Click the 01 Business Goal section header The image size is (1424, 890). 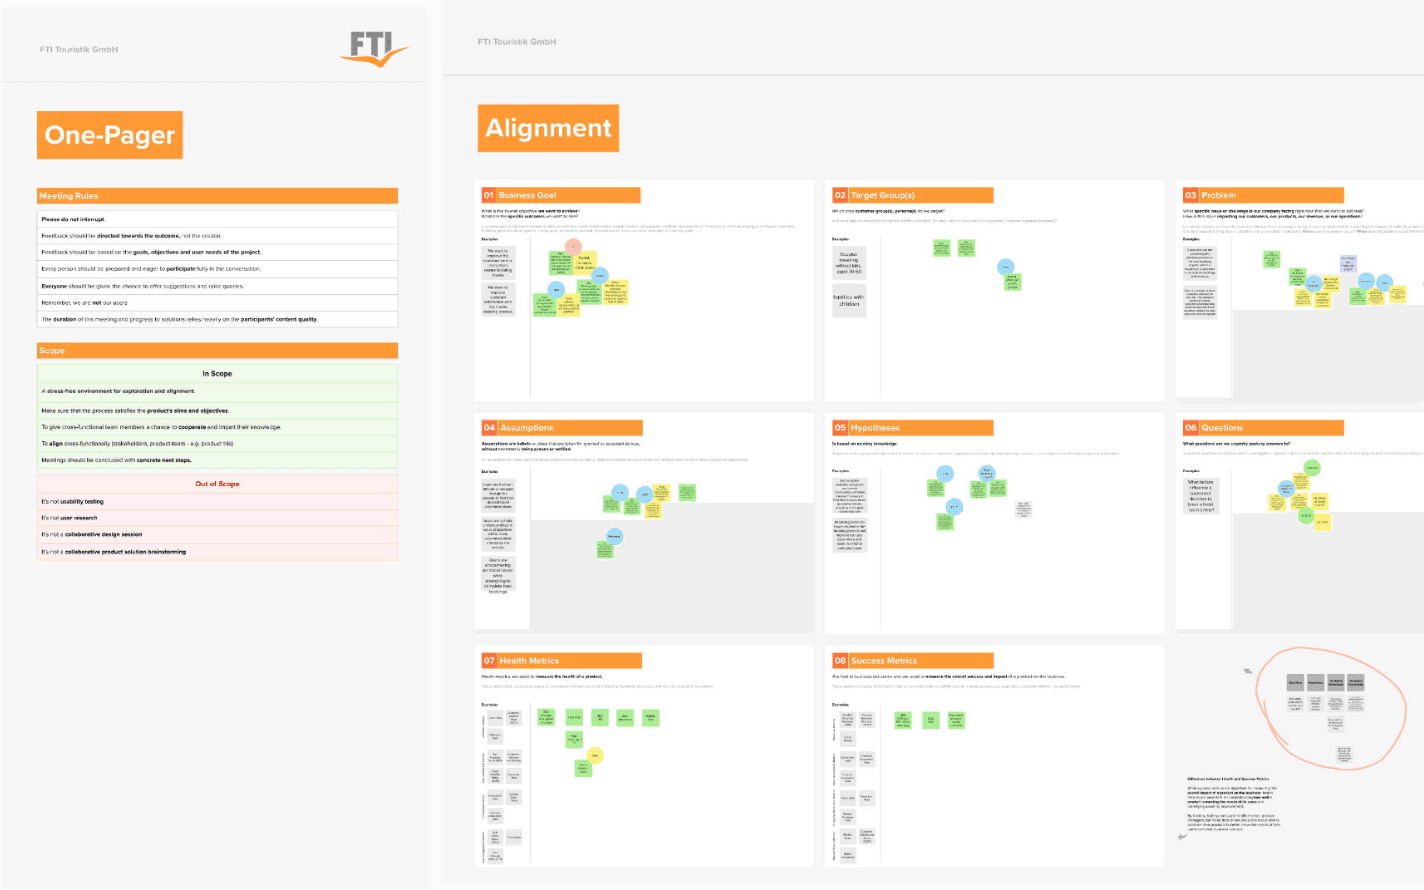(x=561, y=195)
